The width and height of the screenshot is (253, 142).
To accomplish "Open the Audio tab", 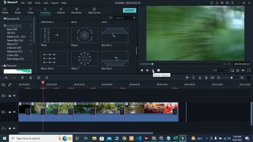I will [18, 11].
